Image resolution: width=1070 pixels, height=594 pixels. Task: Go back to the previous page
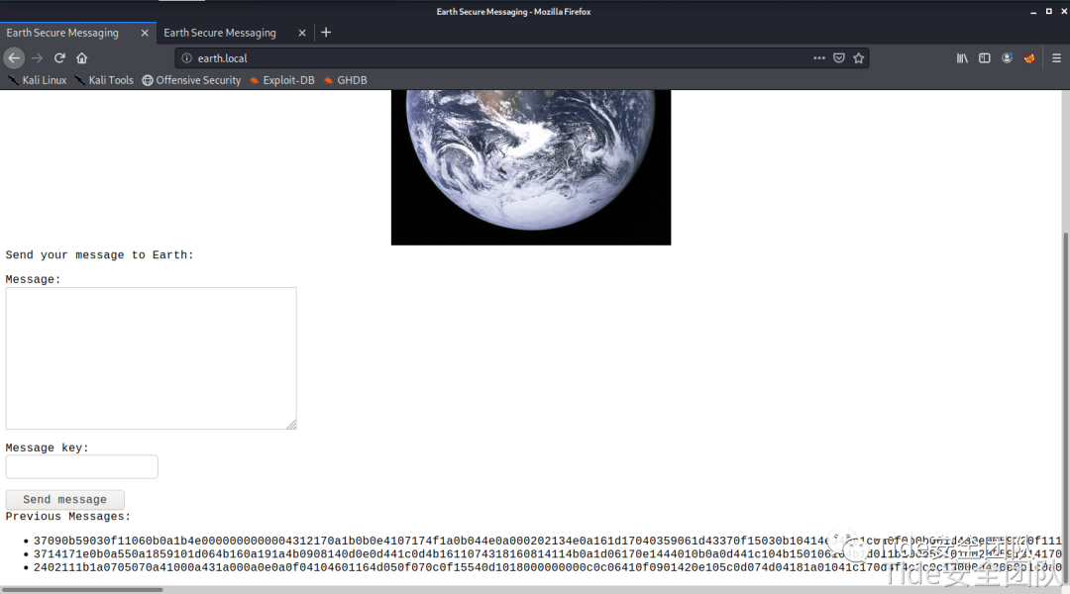point(14,58)
